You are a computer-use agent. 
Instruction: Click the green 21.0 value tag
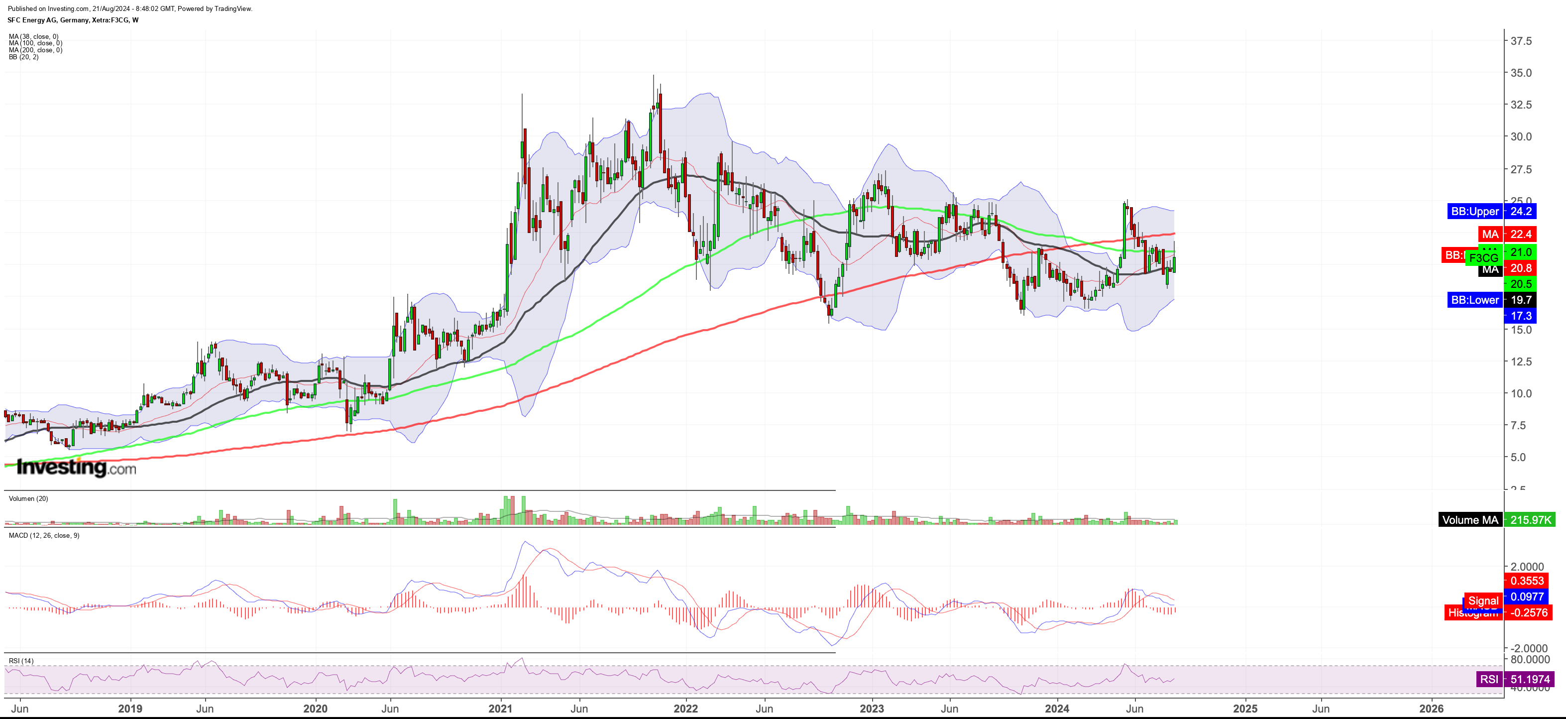tap(1520, 252)
